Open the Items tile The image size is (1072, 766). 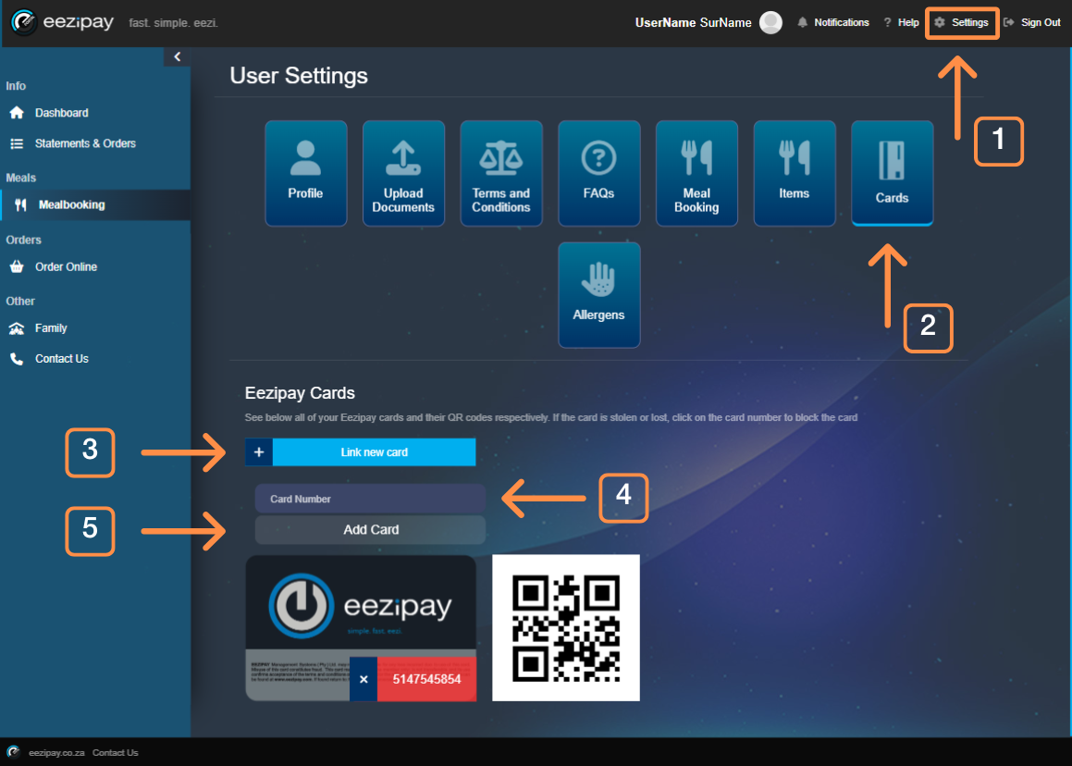pos(795,173)
